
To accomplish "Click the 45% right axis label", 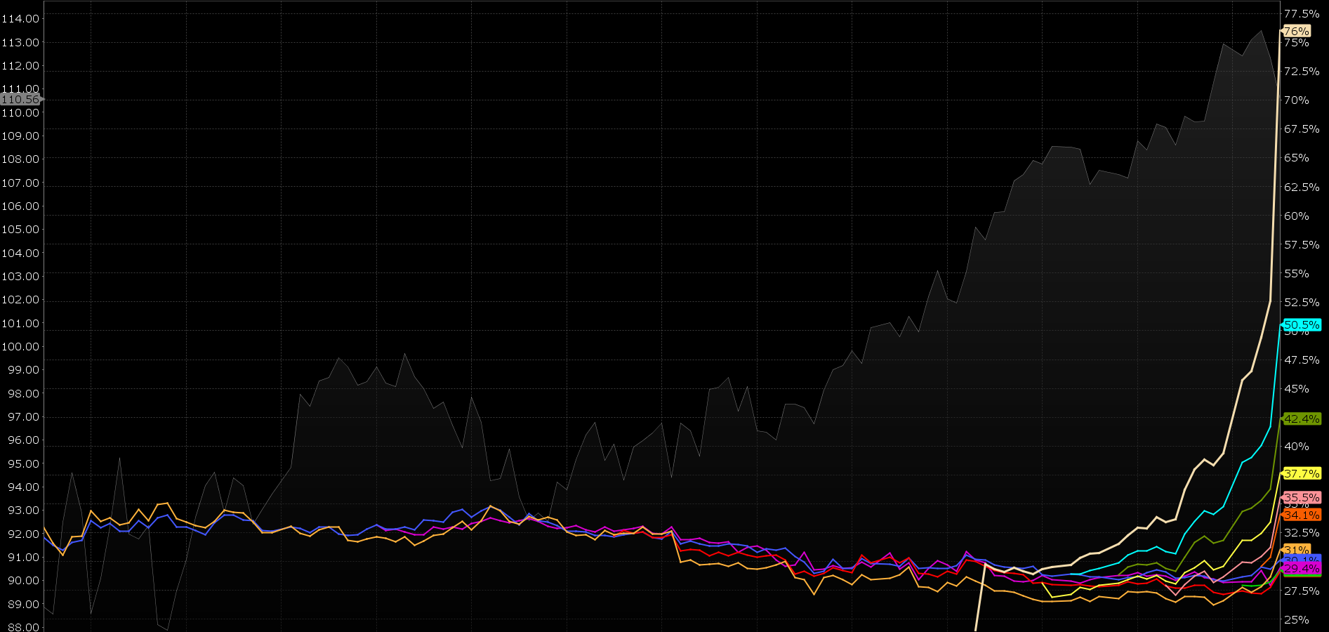I will tap(1296, 388).
